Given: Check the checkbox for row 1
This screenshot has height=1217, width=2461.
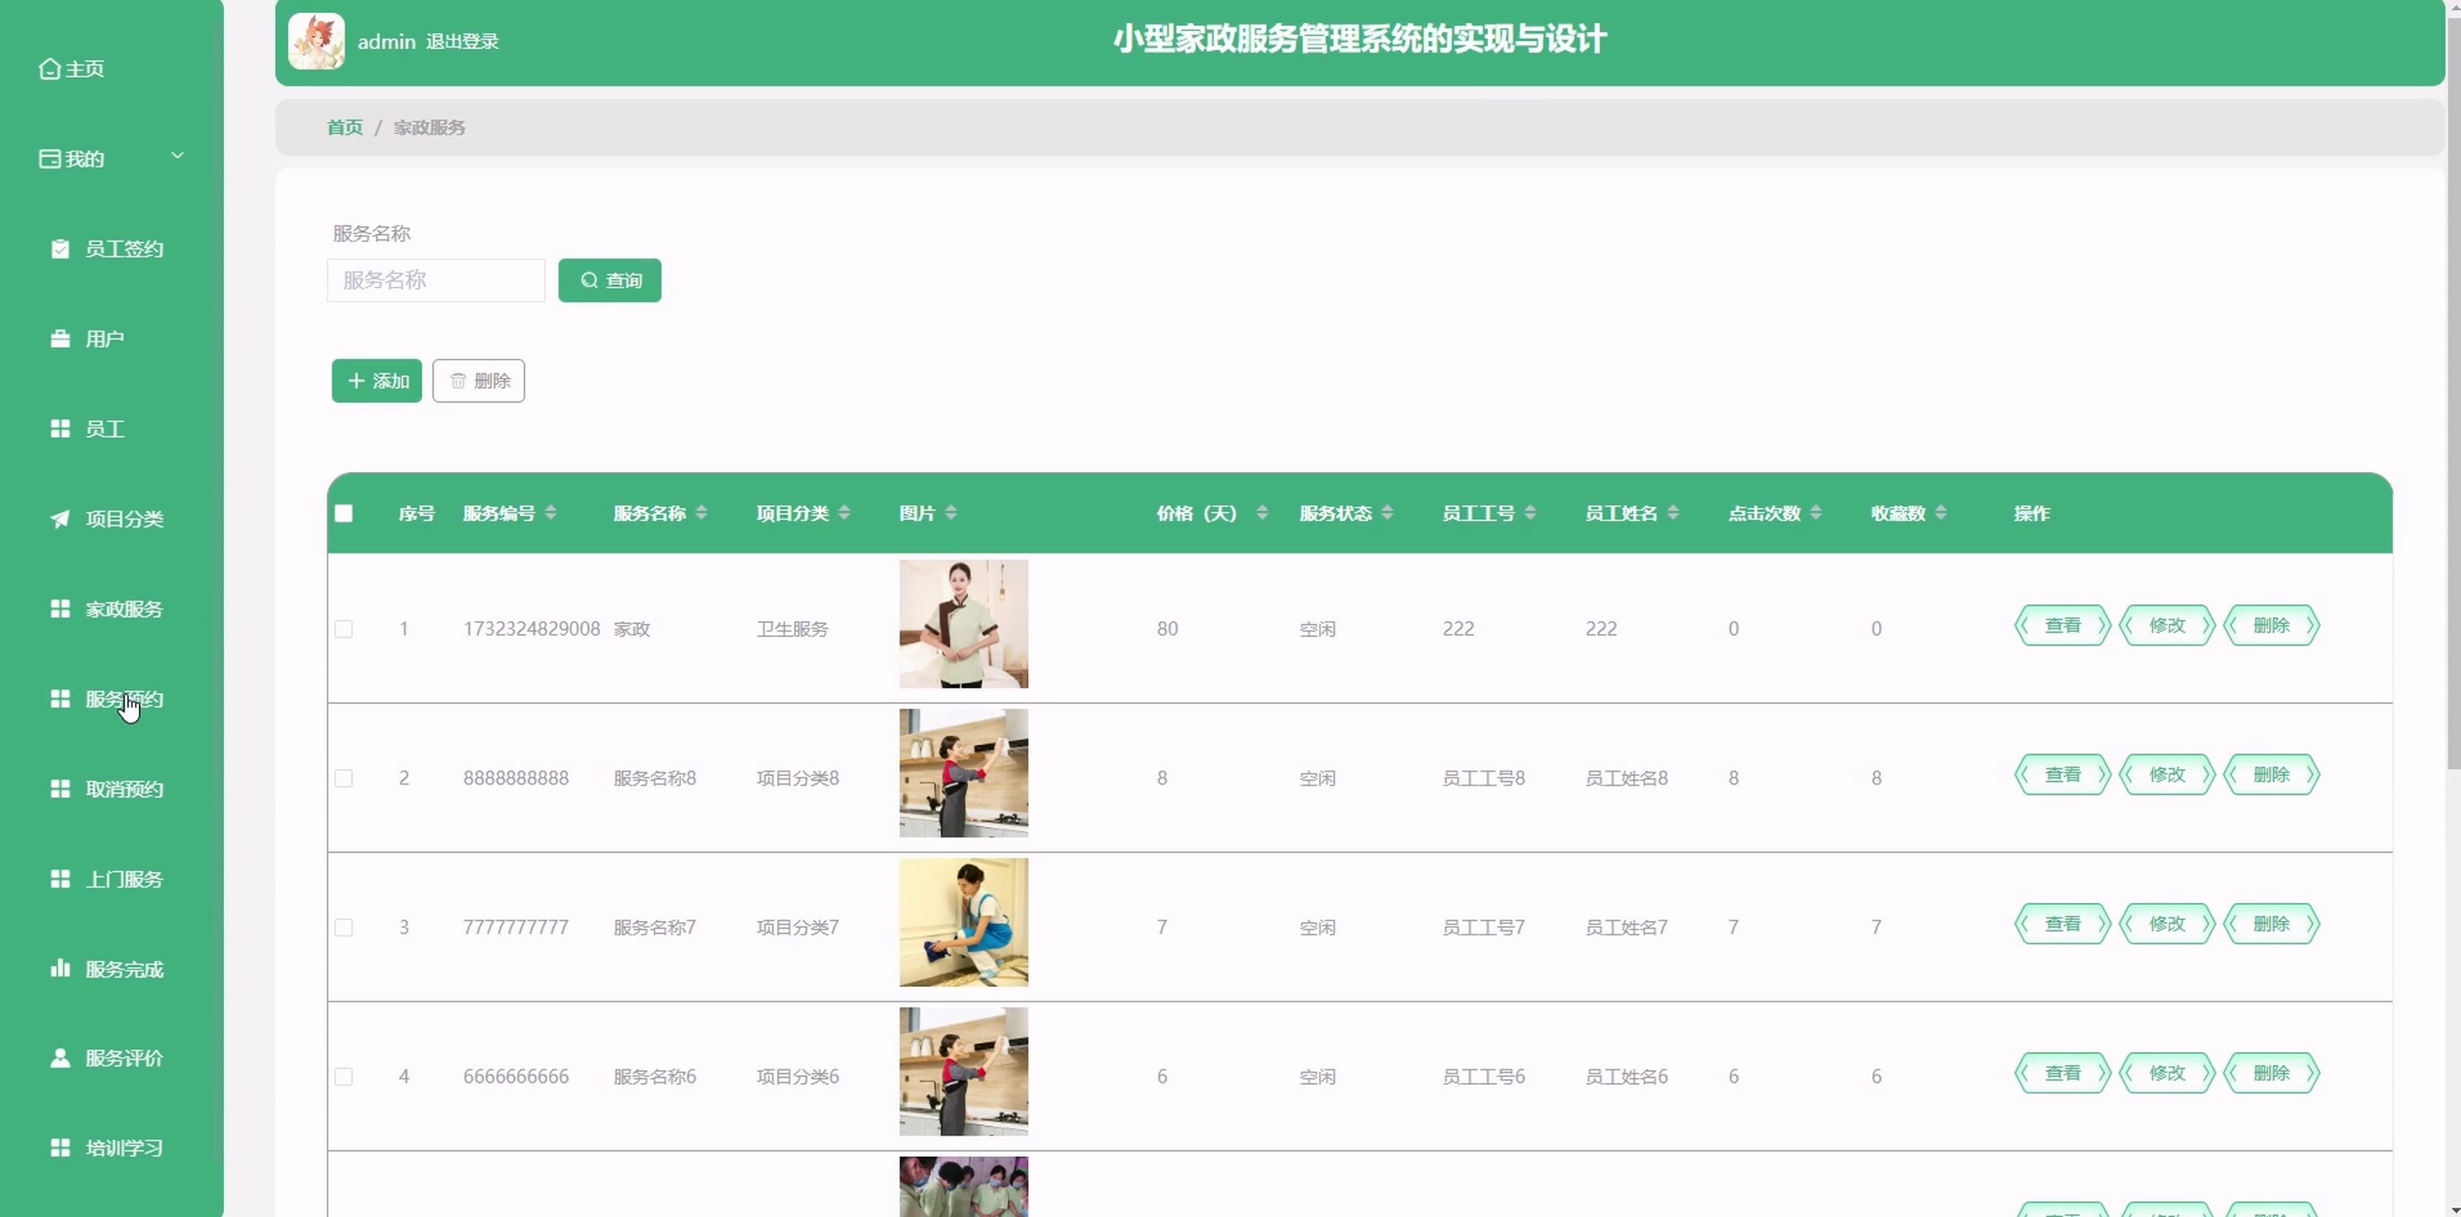Looking at the screenshot, I should 344,628.
